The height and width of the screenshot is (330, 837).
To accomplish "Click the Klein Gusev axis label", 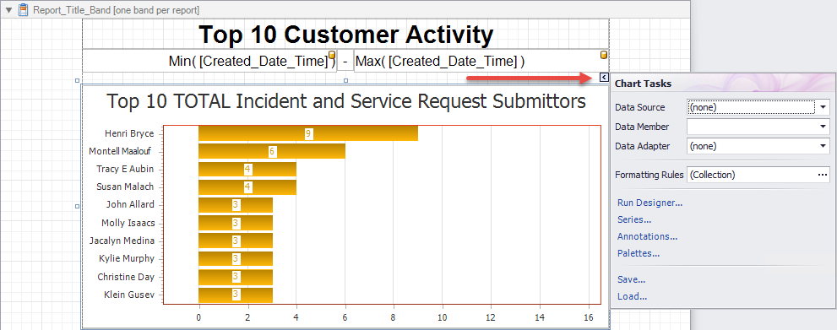I will (x=129, y=295).
